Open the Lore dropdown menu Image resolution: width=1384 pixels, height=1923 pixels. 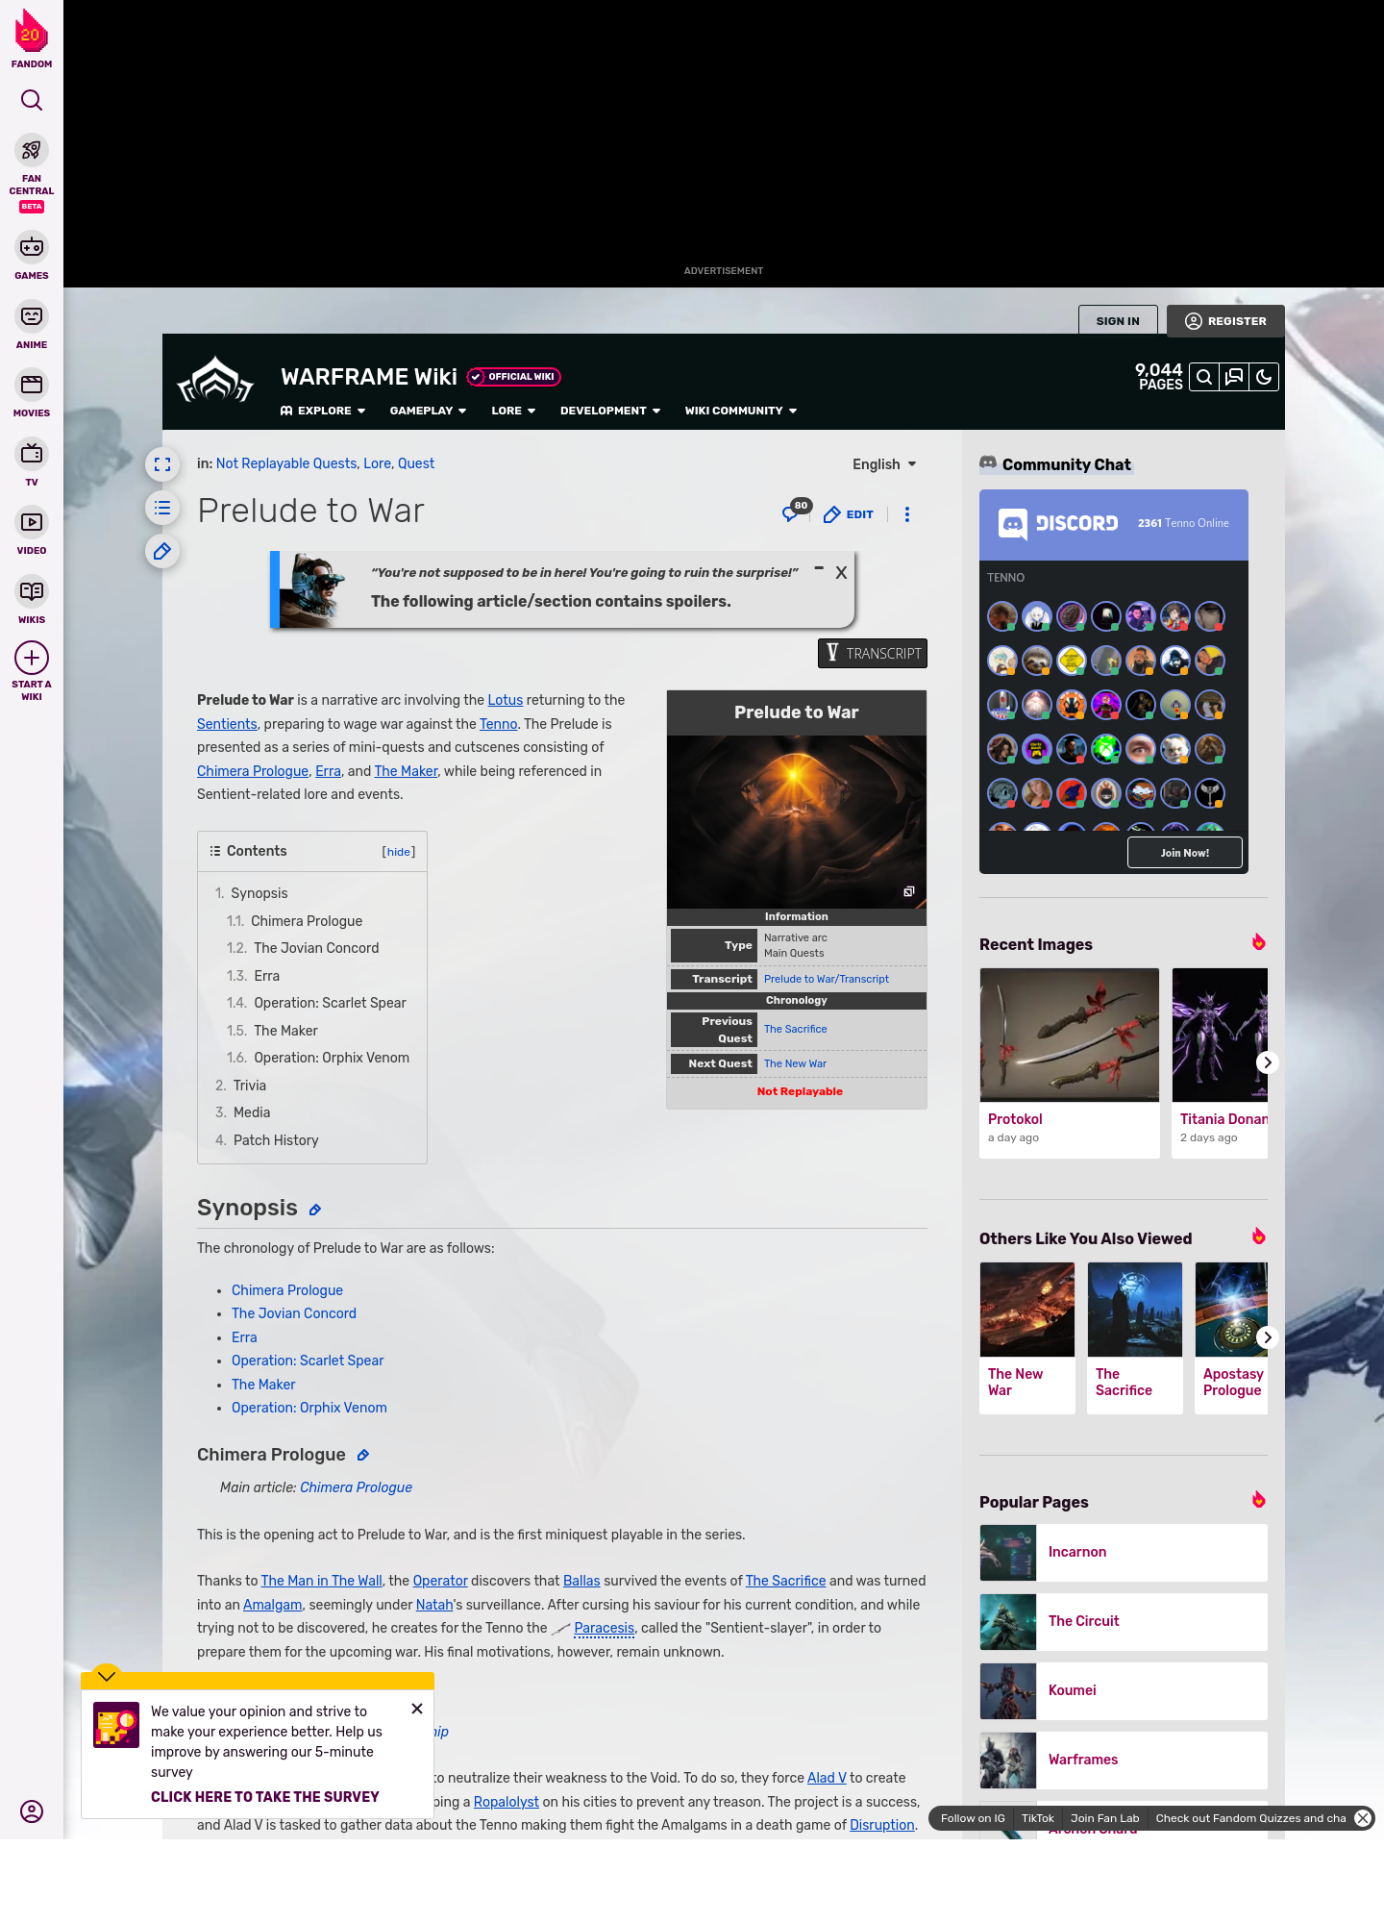coord(513,411)
